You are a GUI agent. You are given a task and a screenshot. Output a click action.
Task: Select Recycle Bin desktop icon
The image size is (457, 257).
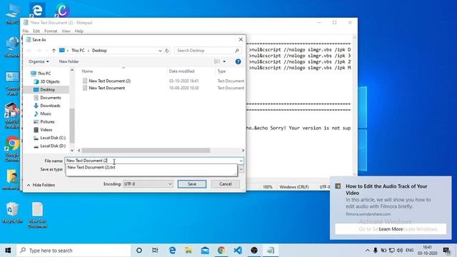point(12,213)
